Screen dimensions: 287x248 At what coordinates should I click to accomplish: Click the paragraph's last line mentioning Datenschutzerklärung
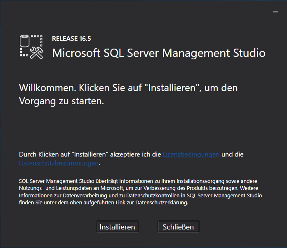(104, 203)
